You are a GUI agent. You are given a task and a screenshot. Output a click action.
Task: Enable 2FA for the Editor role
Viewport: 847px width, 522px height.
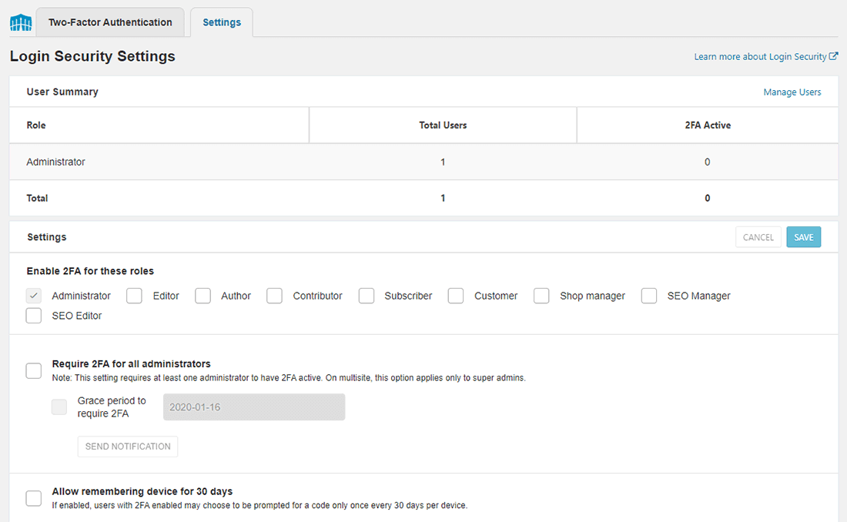point(134,295)
